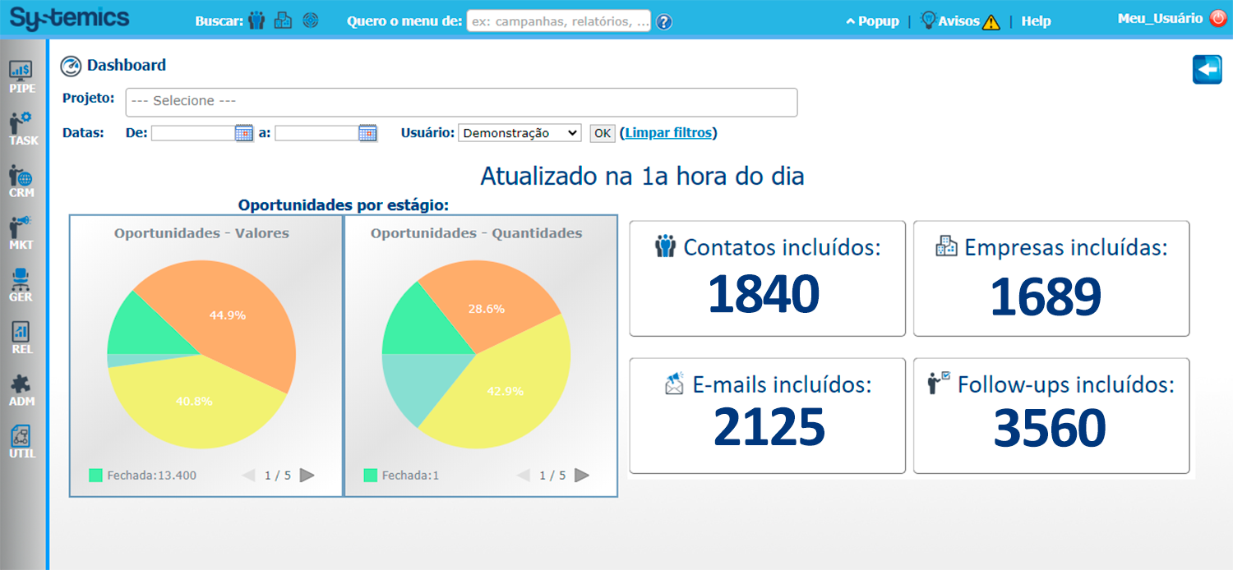
Task: Open the TASK sidebar module
Action: click(x=22, y=129)
